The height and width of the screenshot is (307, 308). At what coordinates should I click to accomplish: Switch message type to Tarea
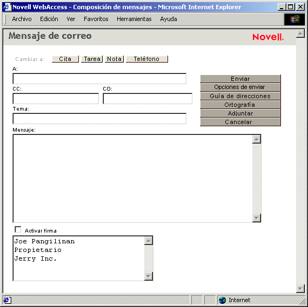click(x=92, y=59)
